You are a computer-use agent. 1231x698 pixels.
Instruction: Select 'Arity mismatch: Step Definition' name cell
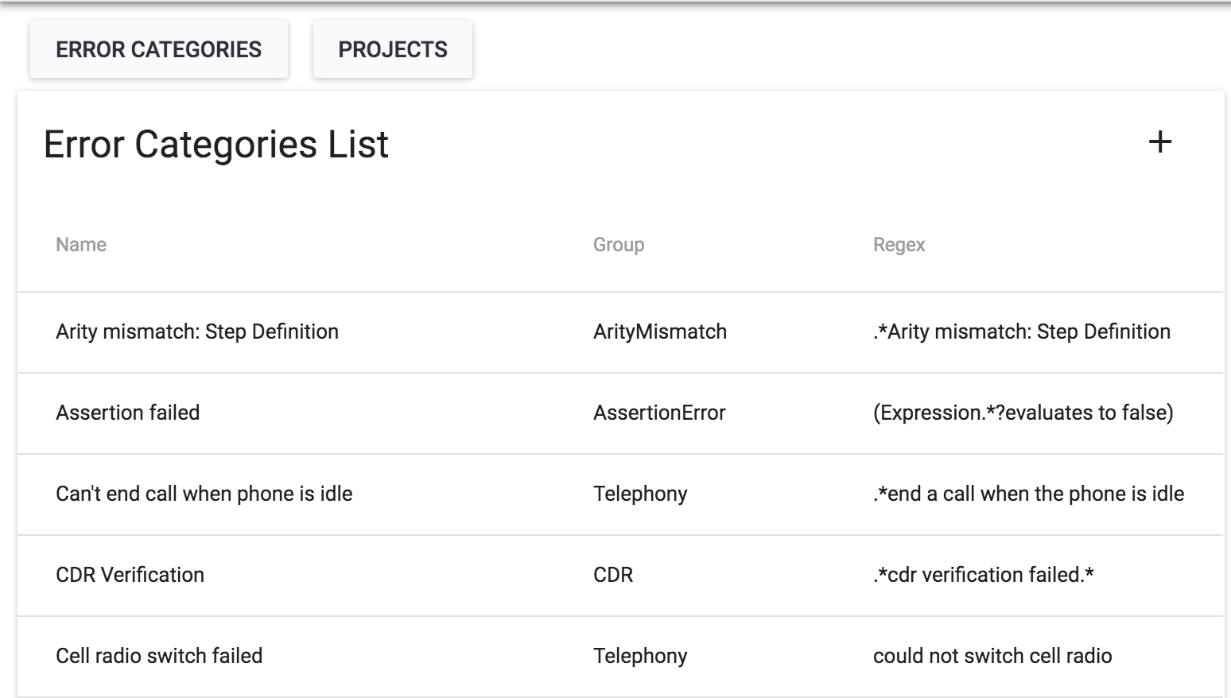[x=197, y=332]
